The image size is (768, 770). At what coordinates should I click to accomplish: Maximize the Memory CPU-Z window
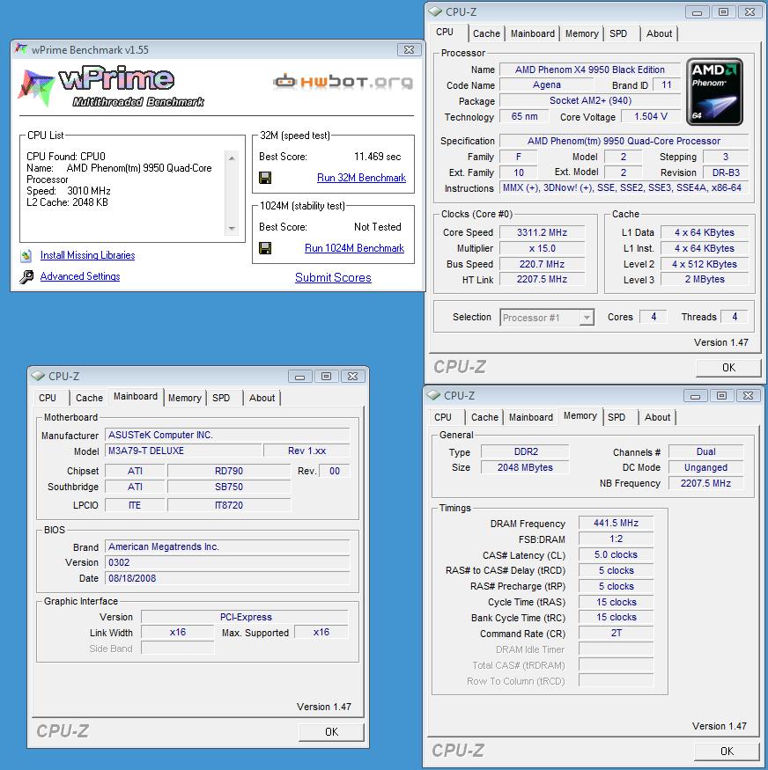pos(721,396)
